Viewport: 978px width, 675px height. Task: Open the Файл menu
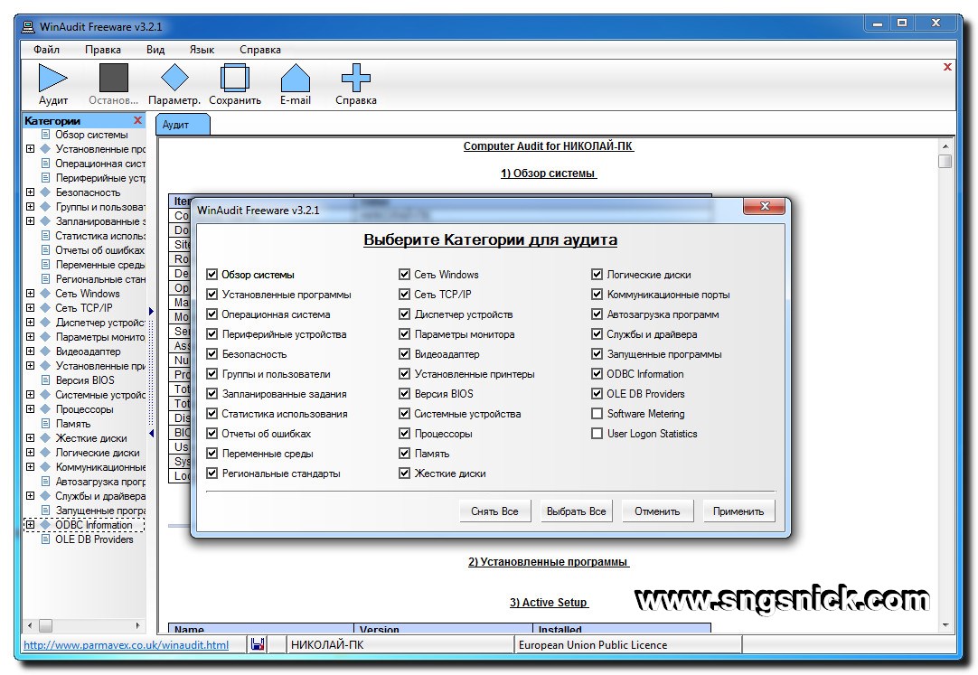[47, 49]
